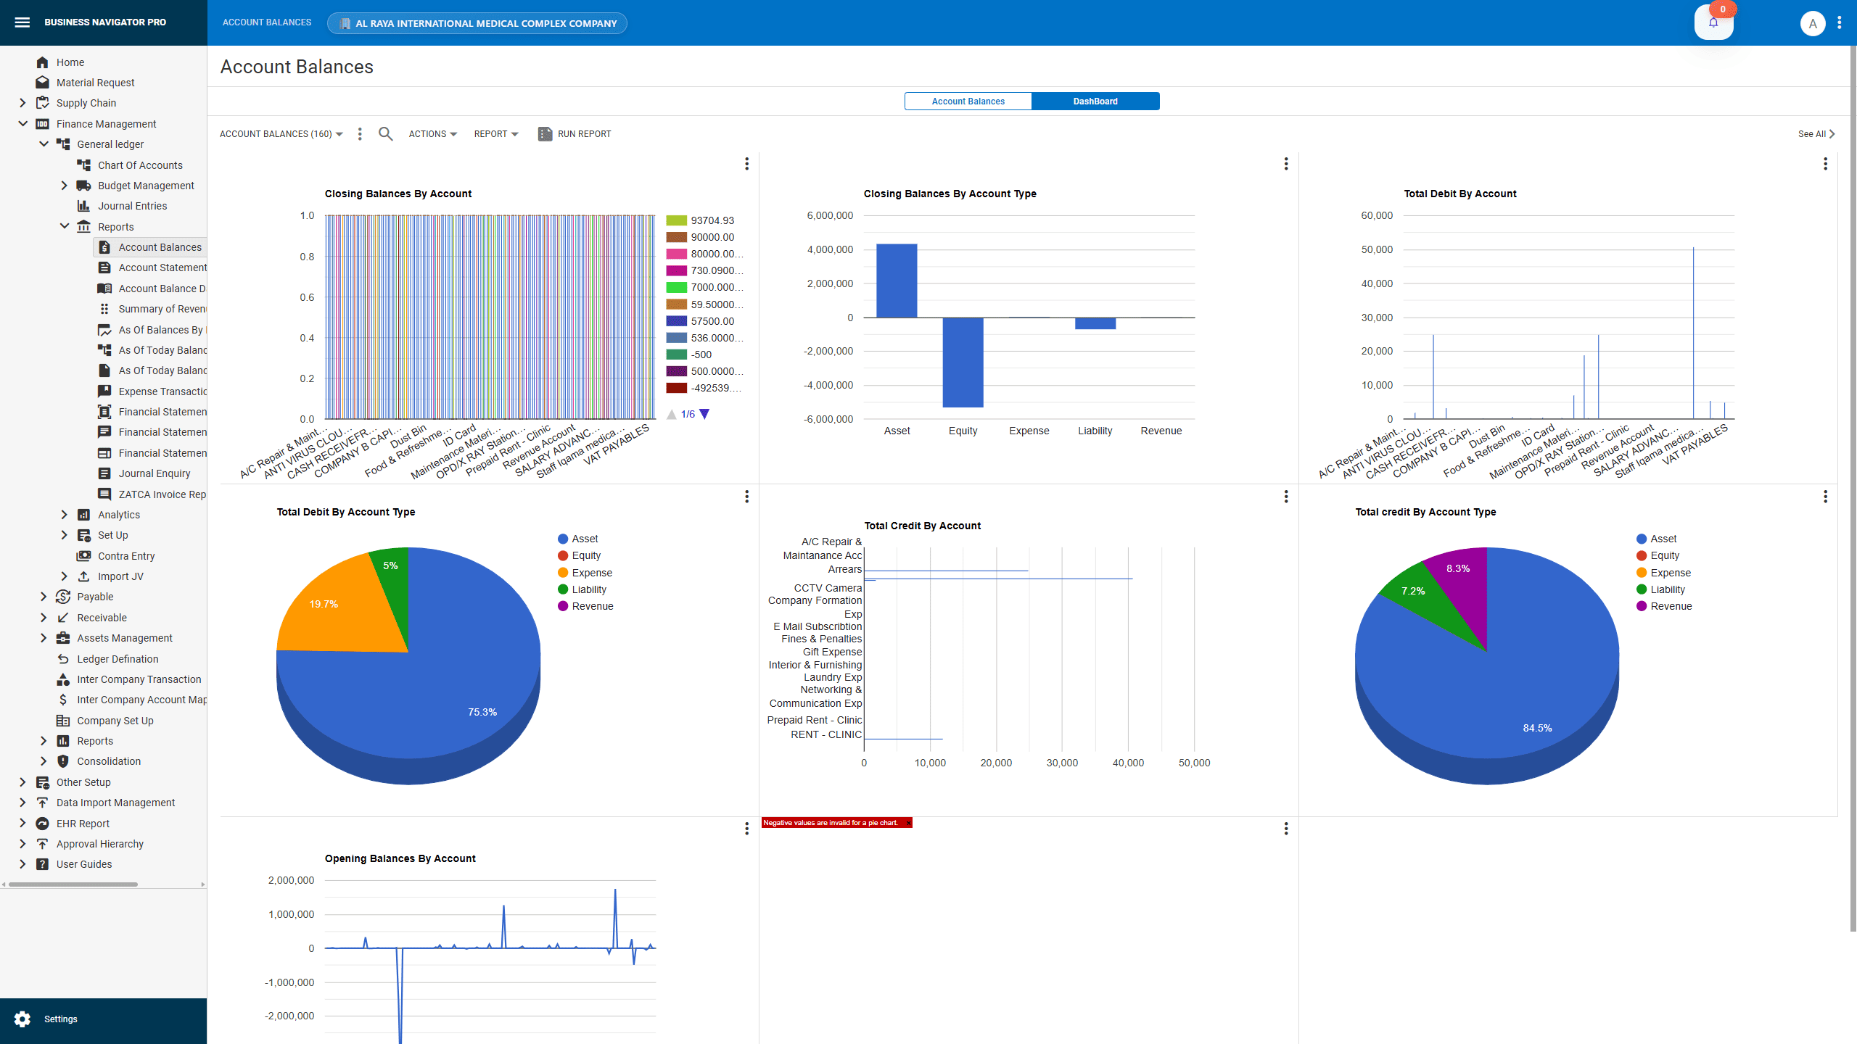Open the ACTIONS dropdown

(x=432, y=133)
